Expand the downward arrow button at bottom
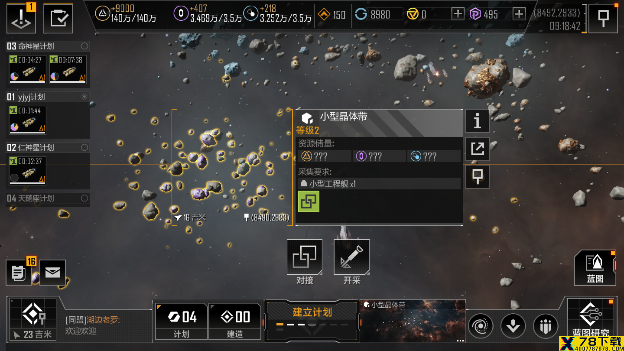This screenshot has height=351, width=624. 513,325
